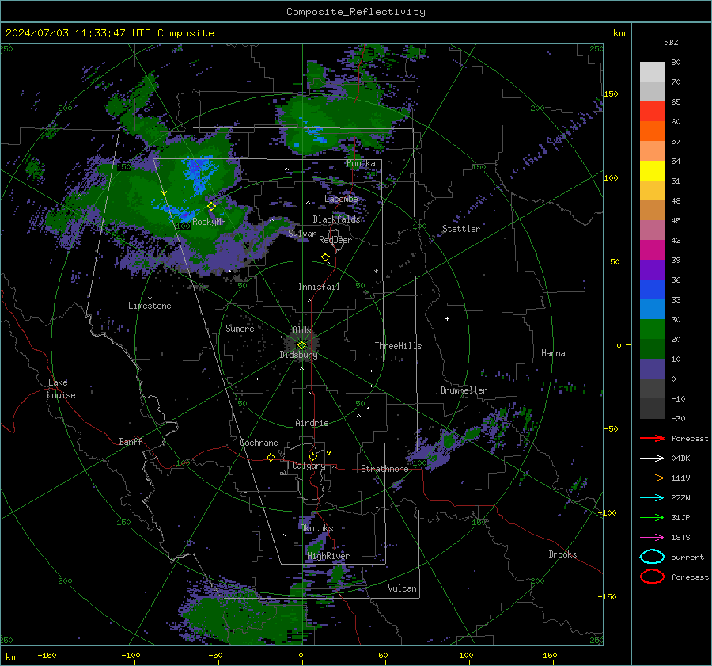Click the Lacombe label
The width and height of the screenshot is (712, 666).
342,199
